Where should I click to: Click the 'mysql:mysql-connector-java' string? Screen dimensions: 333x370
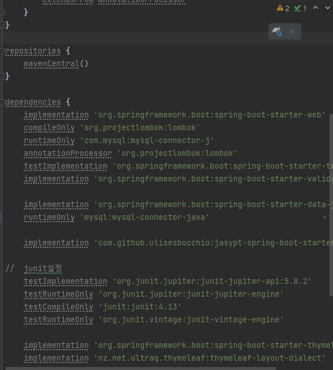(x=145, y=217)
